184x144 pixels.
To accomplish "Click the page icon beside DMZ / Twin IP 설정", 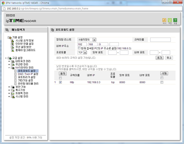I will click(x=15, y=74).
